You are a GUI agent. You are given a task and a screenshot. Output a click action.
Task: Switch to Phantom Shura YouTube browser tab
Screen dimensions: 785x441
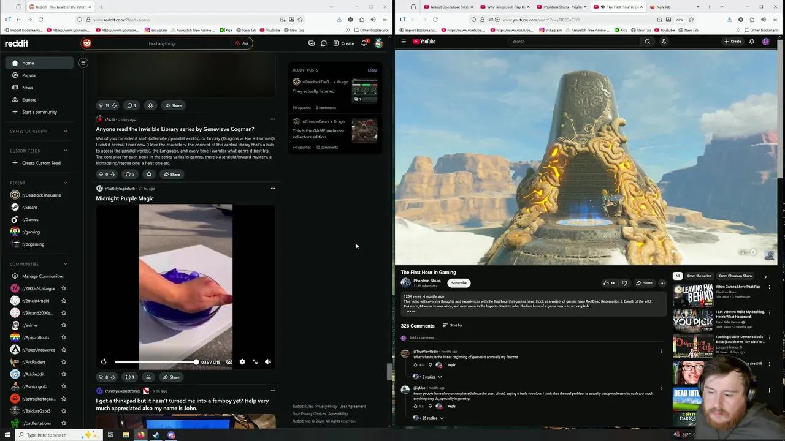562,7
